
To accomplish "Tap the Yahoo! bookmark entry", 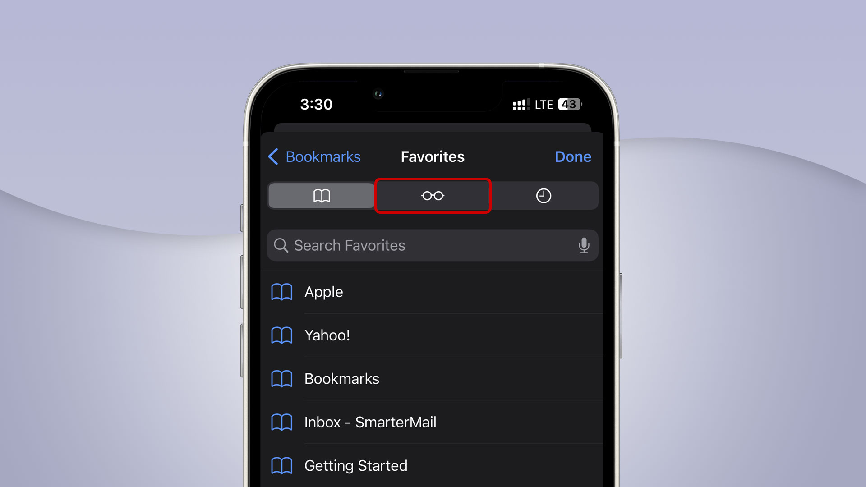I will (433, 335).
